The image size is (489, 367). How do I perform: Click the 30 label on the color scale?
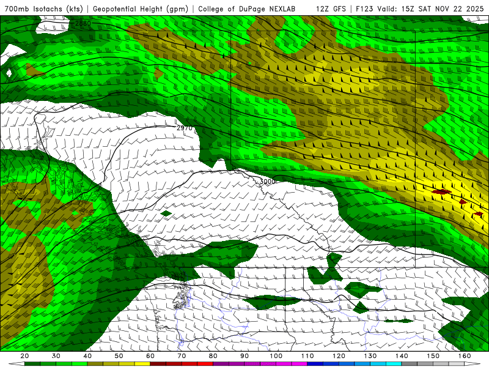pos(56,356)
